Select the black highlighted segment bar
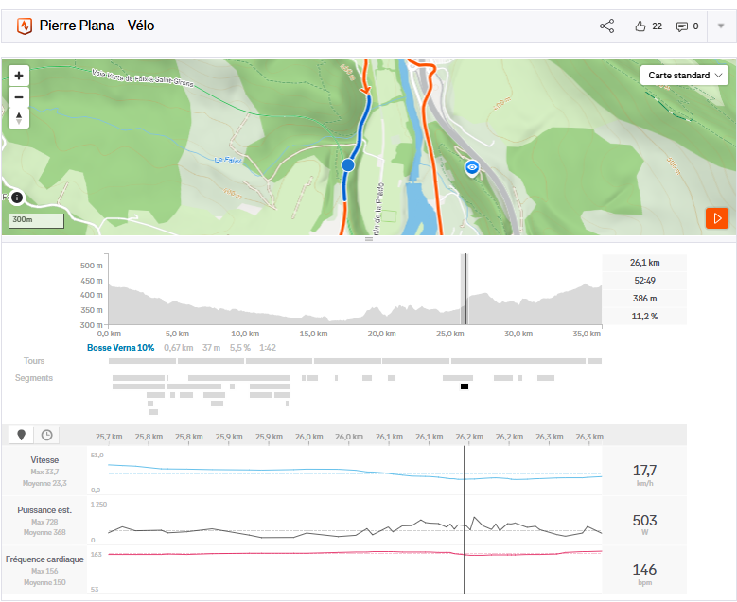Image resolution: width=737 pixels, height=602 pixels. [465, 387]
